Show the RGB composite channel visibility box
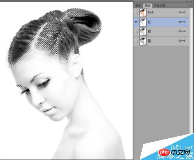Screen dimensions: 194x160 [136, 12]
